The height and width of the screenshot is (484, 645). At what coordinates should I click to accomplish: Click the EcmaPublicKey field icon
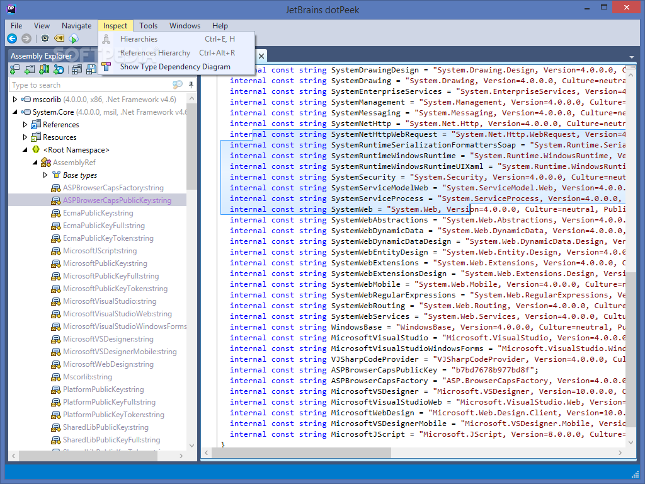[x=55, y=213]
